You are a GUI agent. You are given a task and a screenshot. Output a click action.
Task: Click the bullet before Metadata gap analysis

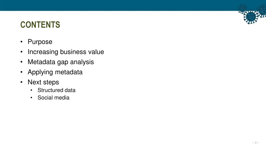coord(21,62)
